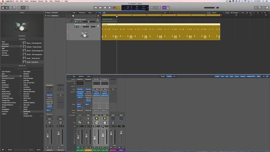This screenshot has height=152, width=270.
Task: Select drummer Tyrell - Pop Brush
Action: point(33,62)
